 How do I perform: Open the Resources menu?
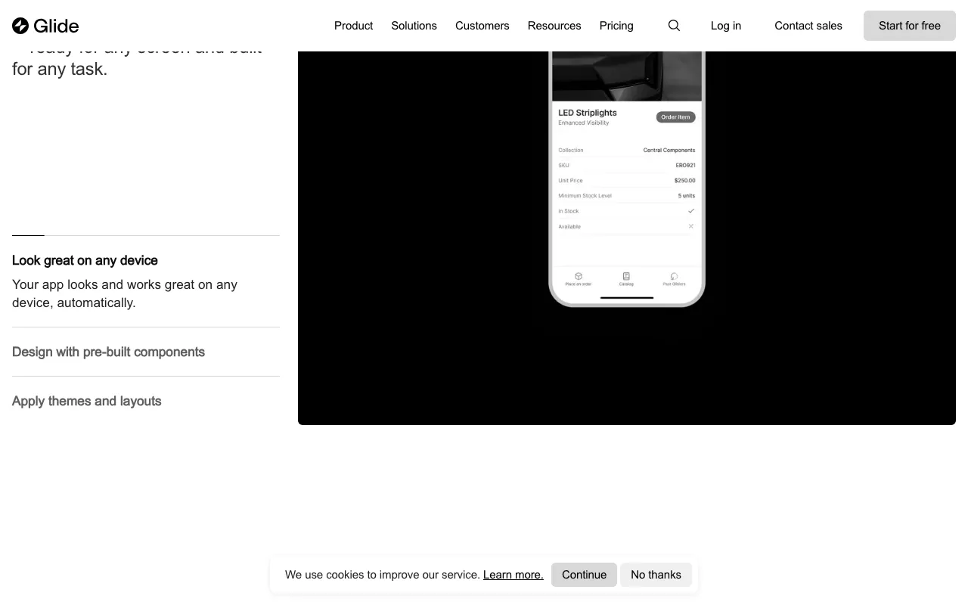tap(554, 26)
